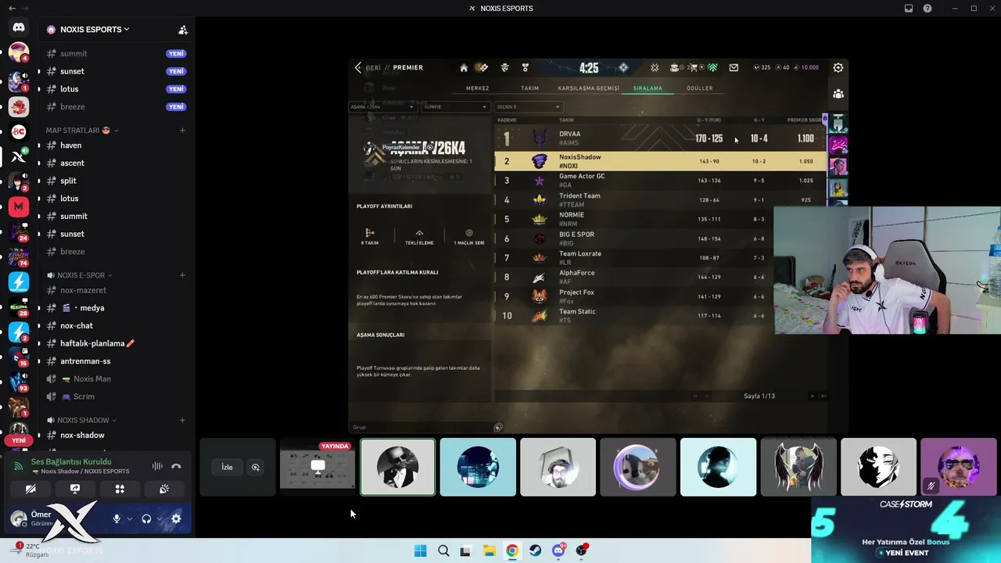Open the SEÇKİN 5 division dropdown in stream

tap(528, 107)
